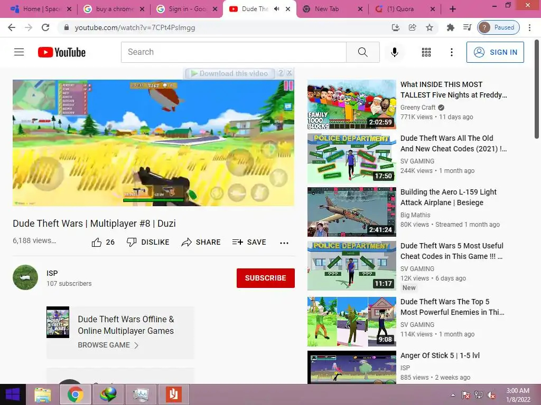Open Chrome extensions puzzle icon
This screenshot has height=405, width=541.
(450, 27)
